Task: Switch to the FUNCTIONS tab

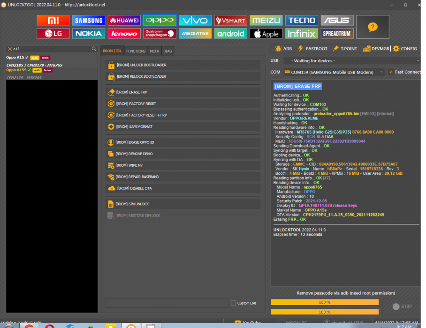Action: coord(136,51)
